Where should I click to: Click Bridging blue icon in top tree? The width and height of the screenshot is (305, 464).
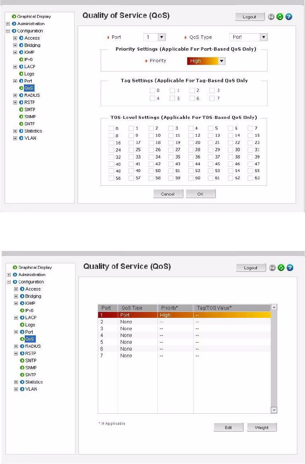(21, 45)
